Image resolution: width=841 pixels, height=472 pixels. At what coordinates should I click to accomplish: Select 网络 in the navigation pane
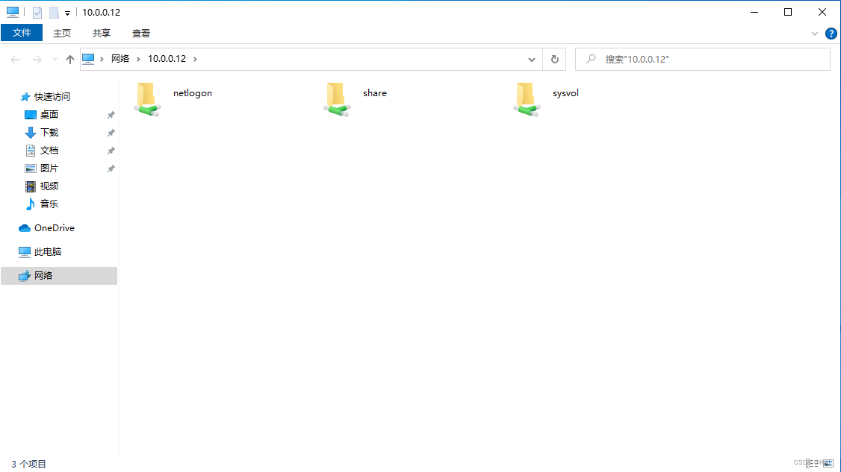coord(59,276)
